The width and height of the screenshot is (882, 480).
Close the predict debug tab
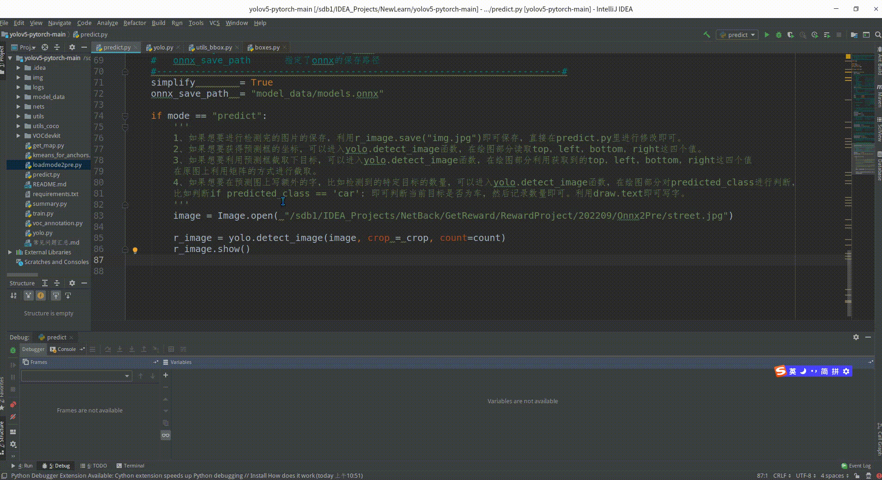[71, 338]
